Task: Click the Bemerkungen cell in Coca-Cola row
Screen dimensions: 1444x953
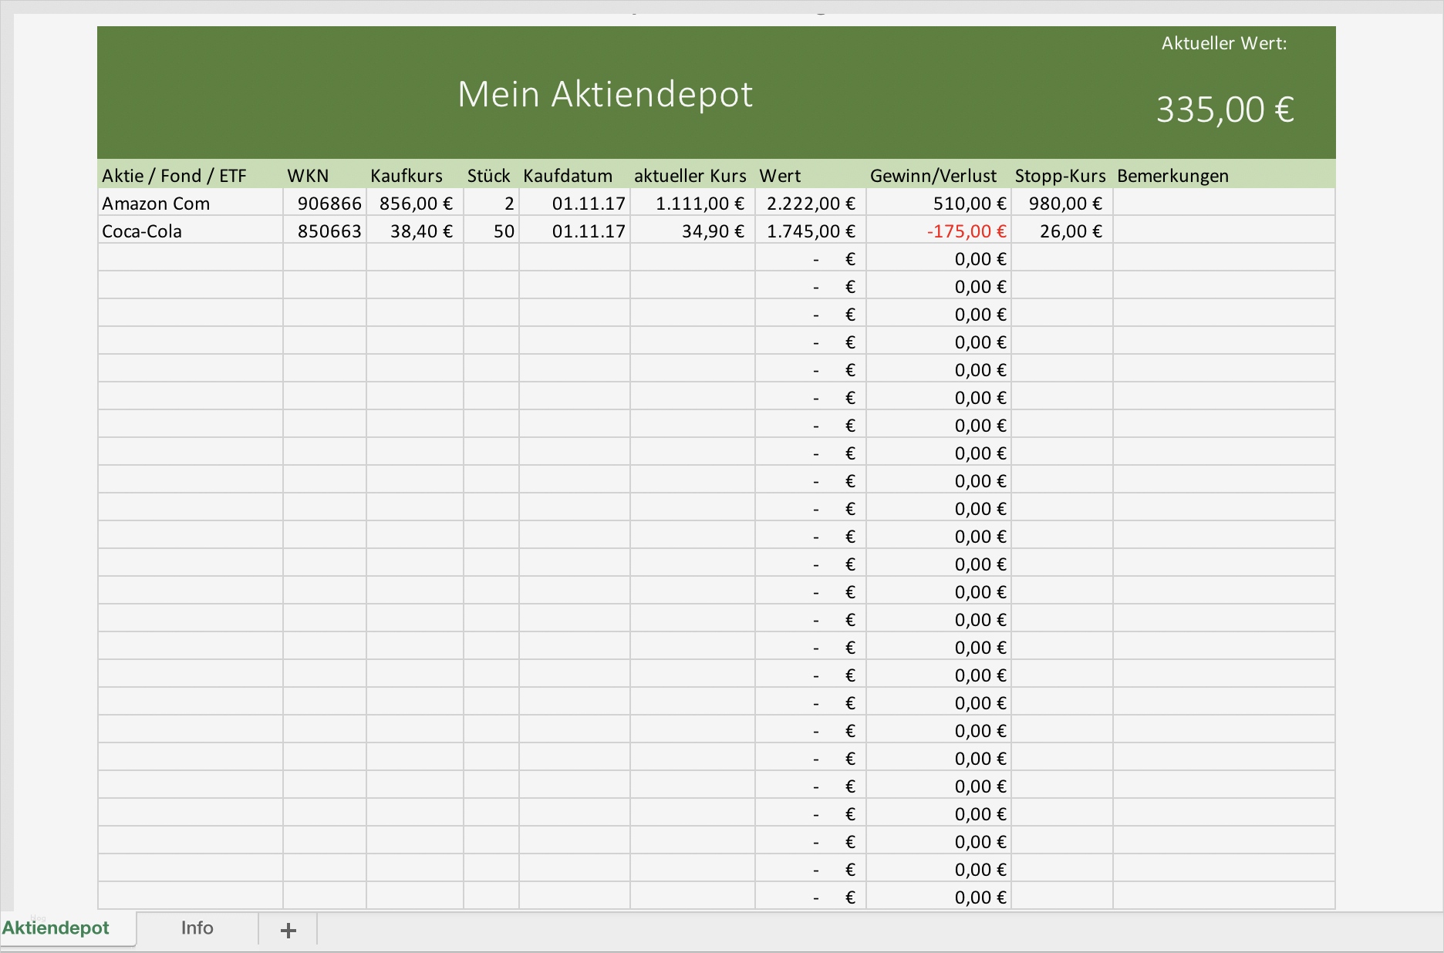Action: (x=1224, y=231)
